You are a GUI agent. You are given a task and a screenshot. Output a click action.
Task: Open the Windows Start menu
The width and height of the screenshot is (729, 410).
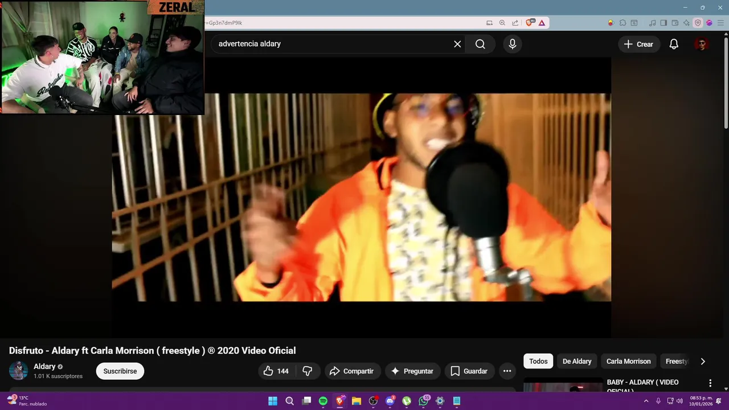273,401
